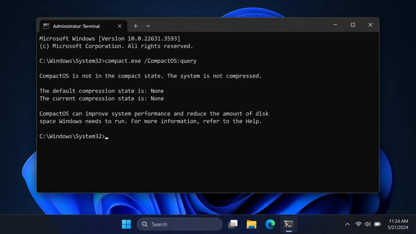
Task: Click the battery status icon
Action: pyautogui.click(x=378, y=224)
